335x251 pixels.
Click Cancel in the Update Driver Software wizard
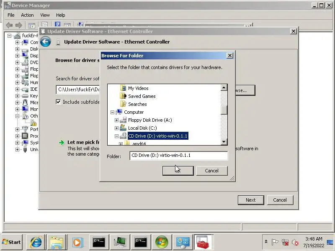pyautogui.click(x=280, y=200)
